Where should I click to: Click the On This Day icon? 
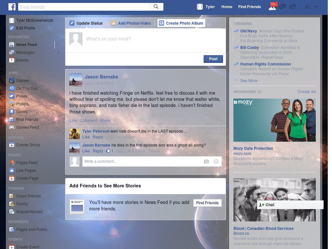pos(12,88)
